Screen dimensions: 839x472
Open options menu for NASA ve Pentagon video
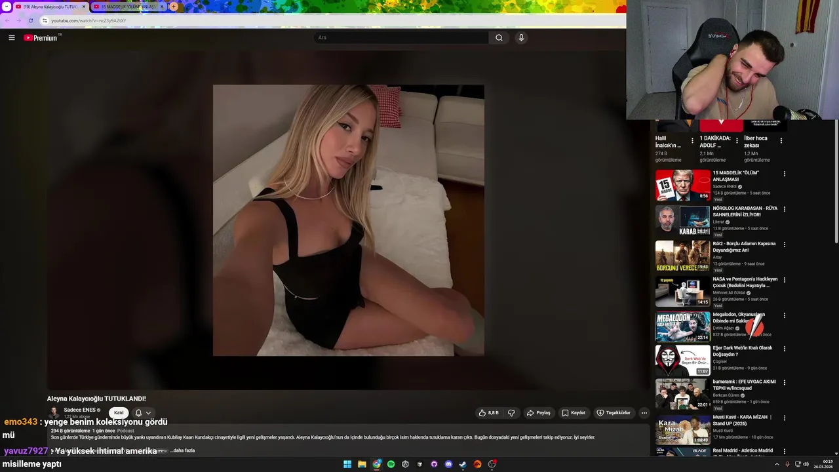coord(784,281)
